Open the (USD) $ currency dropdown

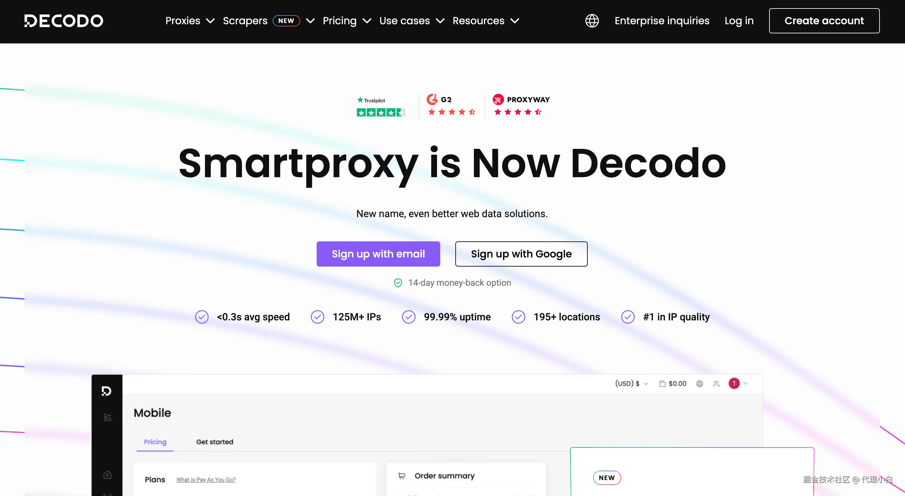(631, 384)
